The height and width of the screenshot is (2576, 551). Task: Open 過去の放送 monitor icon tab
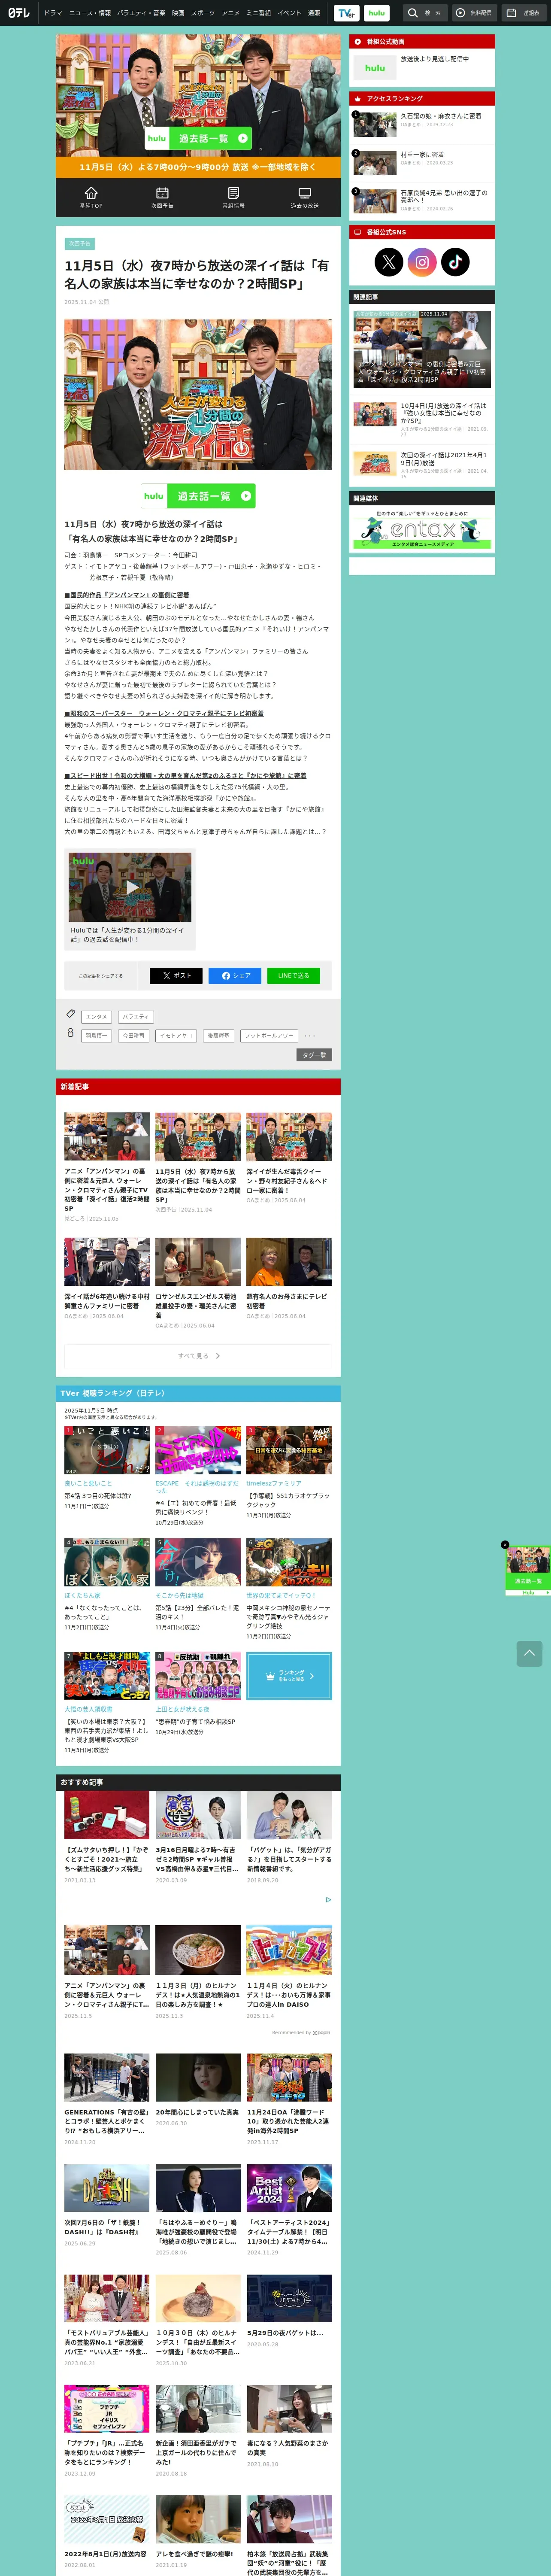(305, 197)
